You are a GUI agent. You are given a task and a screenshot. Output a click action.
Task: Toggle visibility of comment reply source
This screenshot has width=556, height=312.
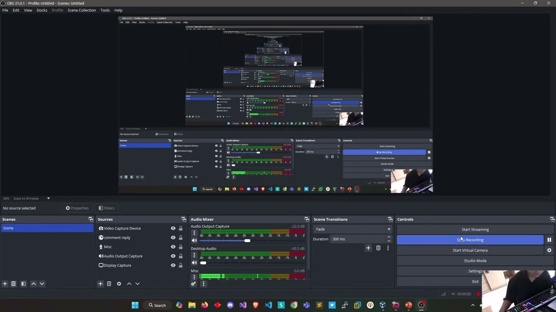pyautogui.click(x=173, y=237)
